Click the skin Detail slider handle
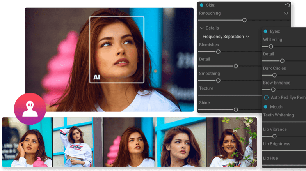This screenshot has height=171, width=306. [236, 66]
